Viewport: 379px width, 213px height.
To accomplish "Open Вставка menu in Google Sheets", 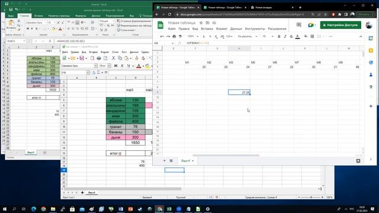I will (x=207, y=29).
